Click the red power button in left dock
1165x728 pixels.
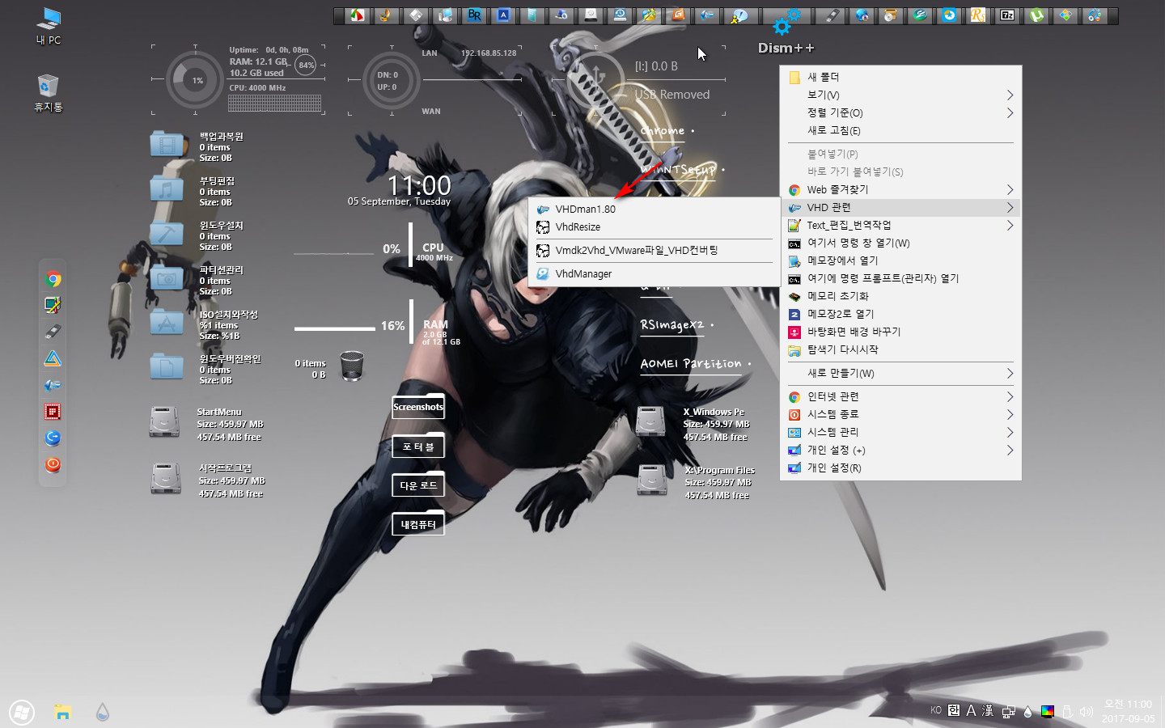click(x=53, y=464)
